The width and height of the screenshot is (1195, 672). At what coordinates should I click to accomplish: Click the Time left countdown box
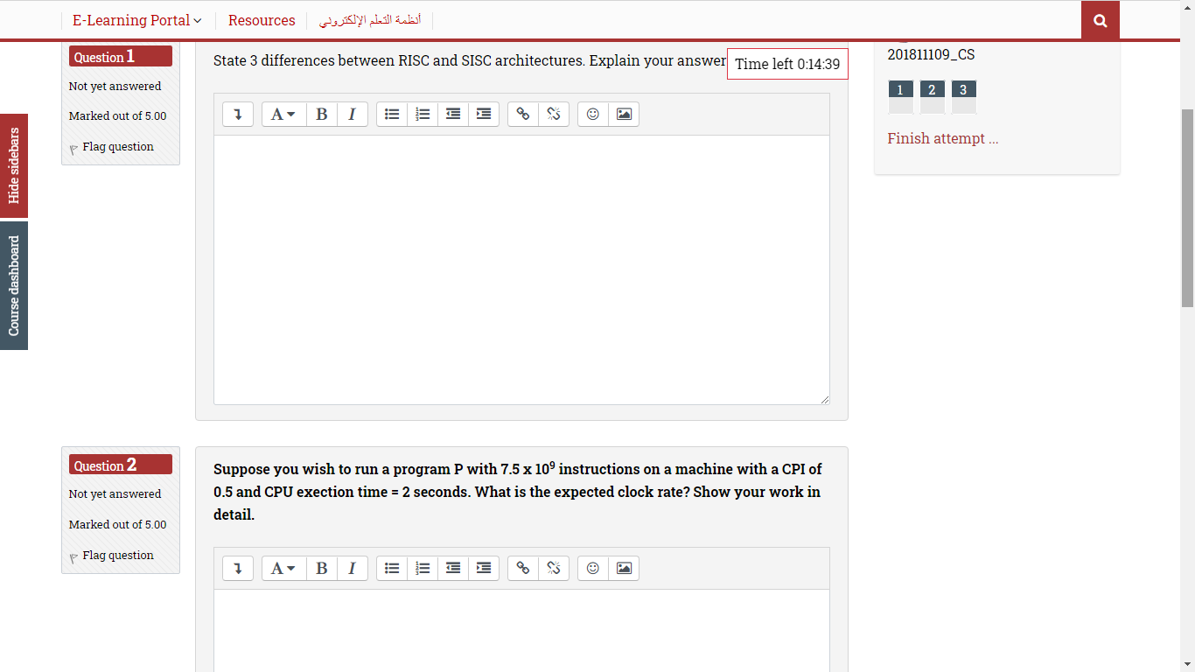[787, 64]
